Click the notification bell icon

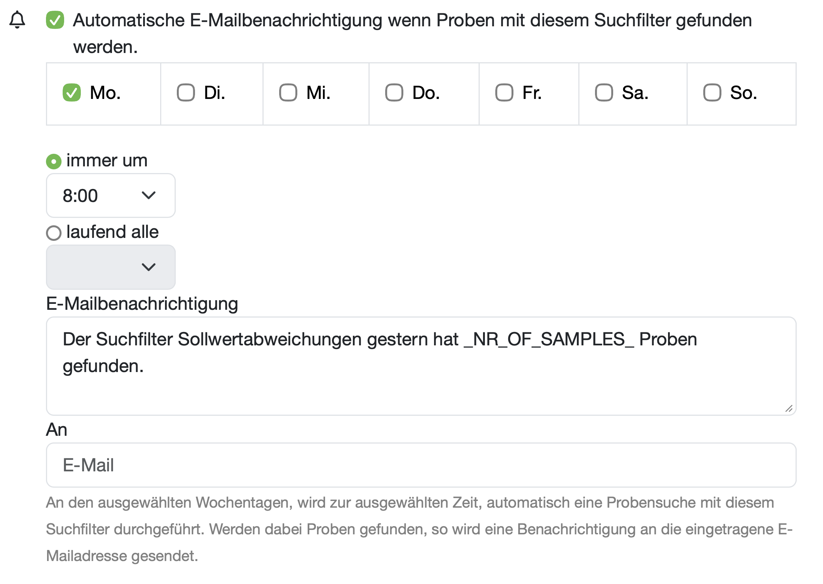(17, 20)
